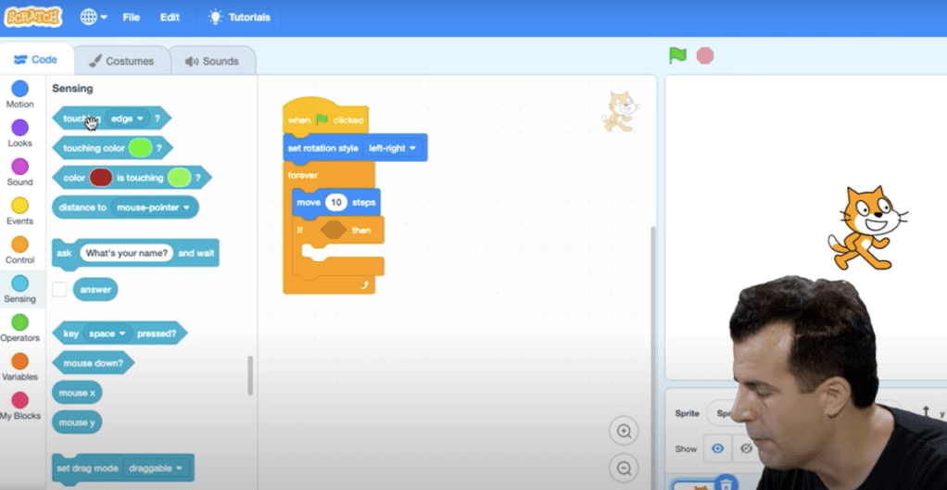The height and width of the screenshot is (490, 947).
Task: Click the green flag to run the project
Action: [677, 56]
